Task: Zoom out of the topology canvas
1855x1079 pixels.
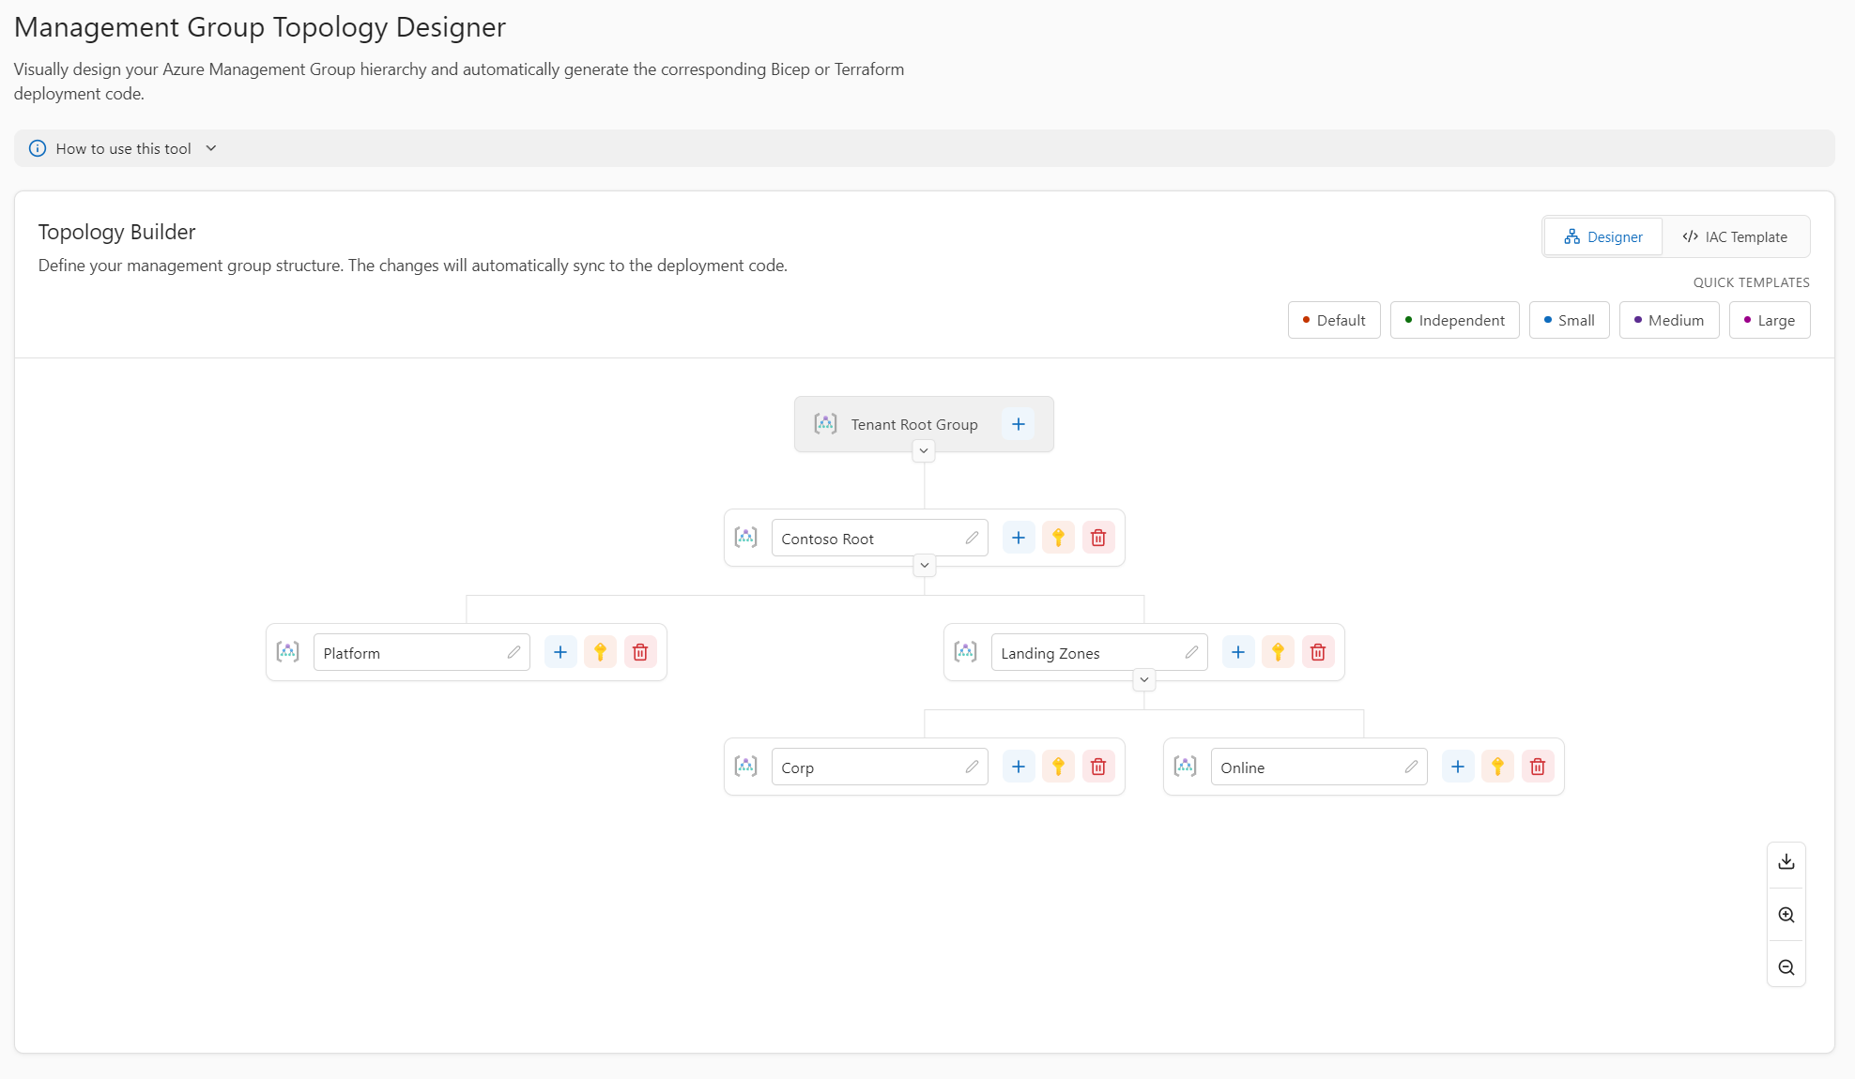Action: [x=1786, y=967]
